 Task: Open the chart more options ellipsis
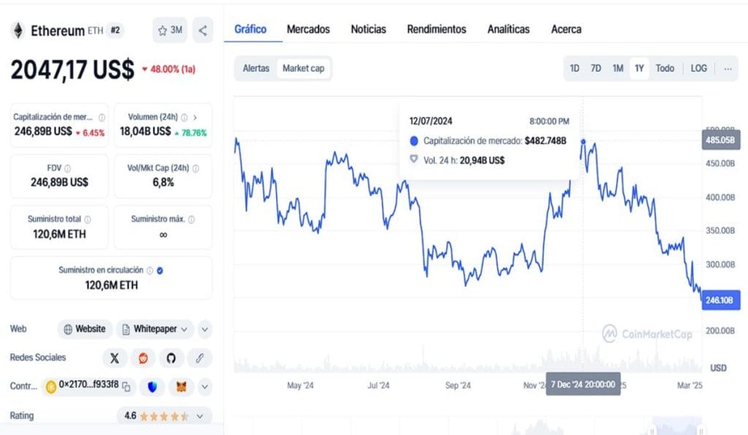[x=728, y=69]
